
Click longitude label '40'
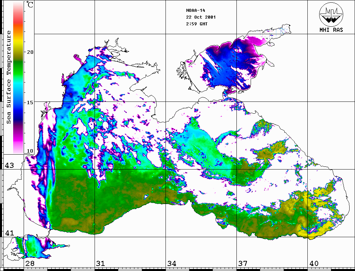click(x=314, y=264)
